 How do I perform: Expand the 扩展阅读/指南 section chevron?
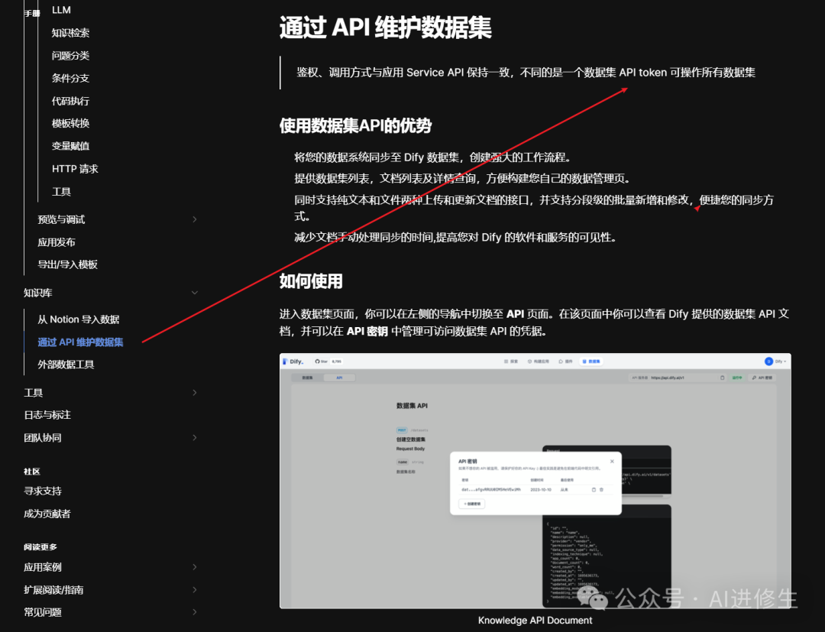pyautogui.click(x=195, y=590)
